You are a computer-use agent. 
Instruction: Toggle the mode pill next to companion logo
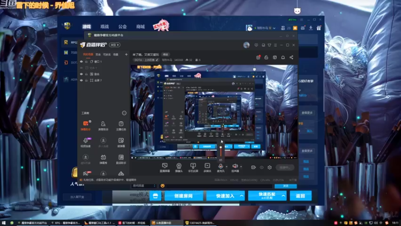(x=115, y=45)
